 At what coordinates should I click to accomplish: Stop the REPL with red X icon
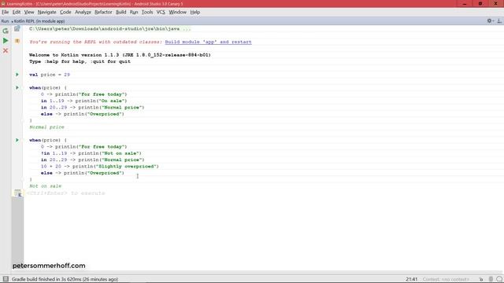[x=6, y=50]
